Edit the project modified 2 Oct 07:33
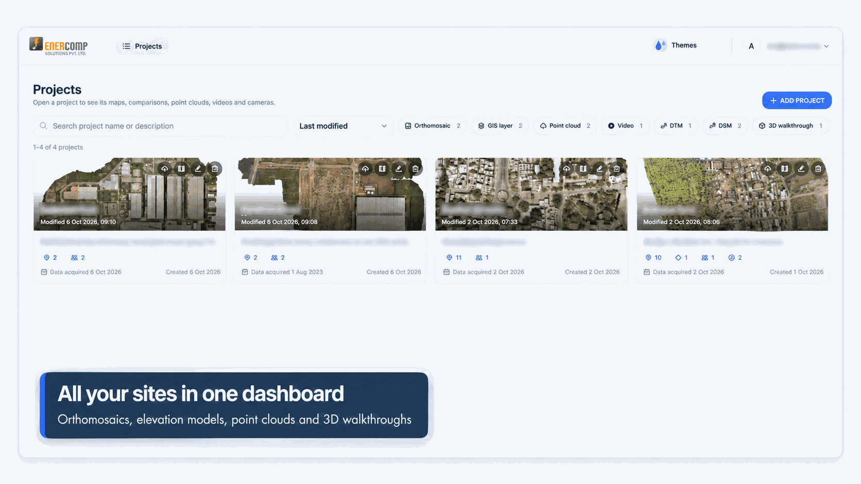This screenshot has height=484, width=861. tap(600, 169)
